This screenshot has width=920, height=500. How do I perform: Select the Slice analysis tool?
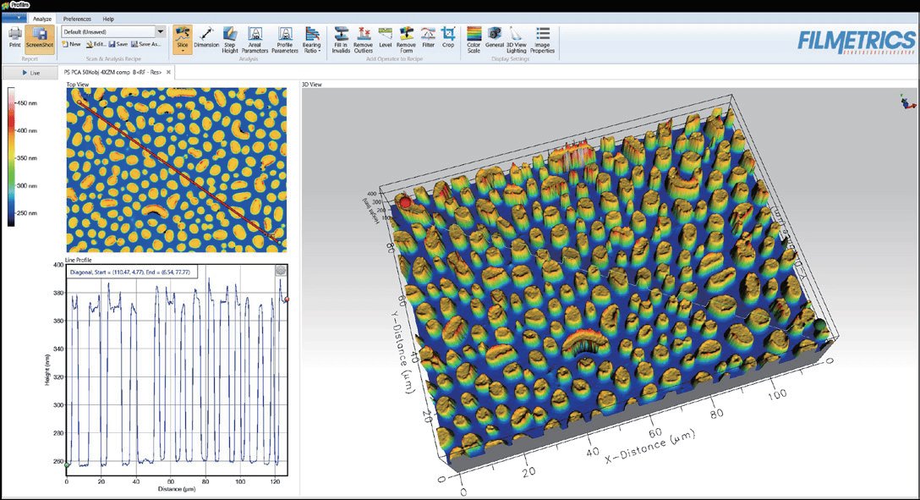183,39
